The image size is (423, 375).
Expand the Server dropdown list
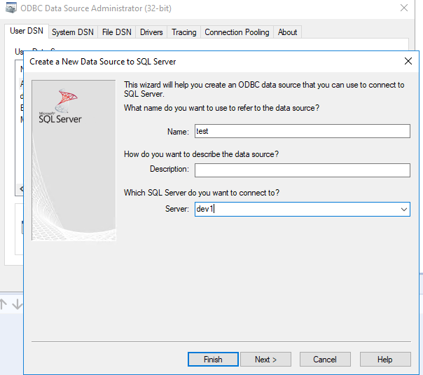point(403,210)
